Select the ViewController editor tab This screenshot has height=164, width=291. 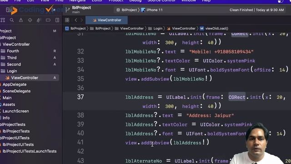click(106, 20)
